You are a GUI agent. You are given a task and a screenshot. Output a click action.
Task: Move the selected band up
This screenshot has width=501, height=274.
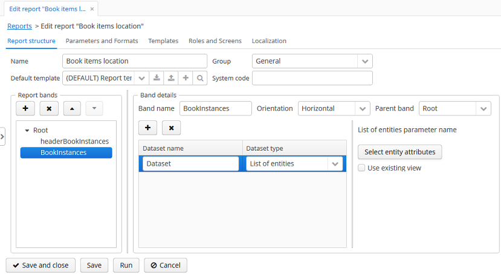(72, 108)
